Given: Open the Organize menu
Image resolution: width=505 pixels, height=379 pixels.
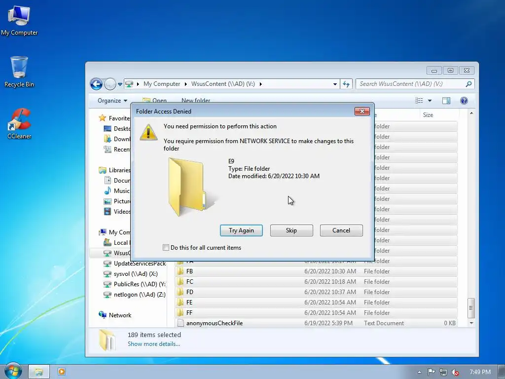Looking at the screenshot, I should 112,101.
